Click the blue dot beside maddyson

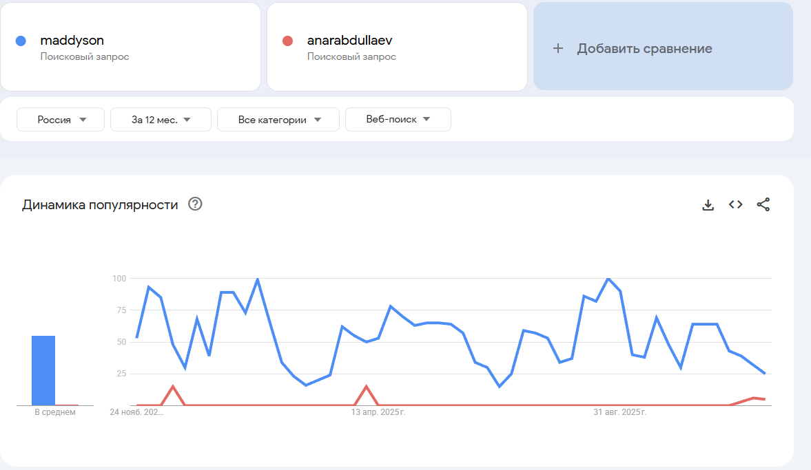tap(21, 41)
